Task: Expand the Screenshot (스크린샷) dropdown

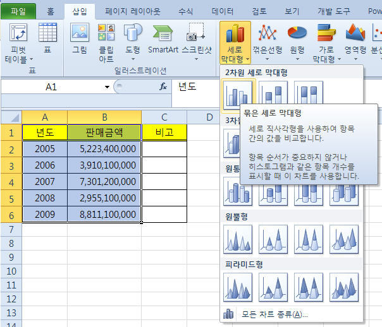Action: (x=197, y=38)
